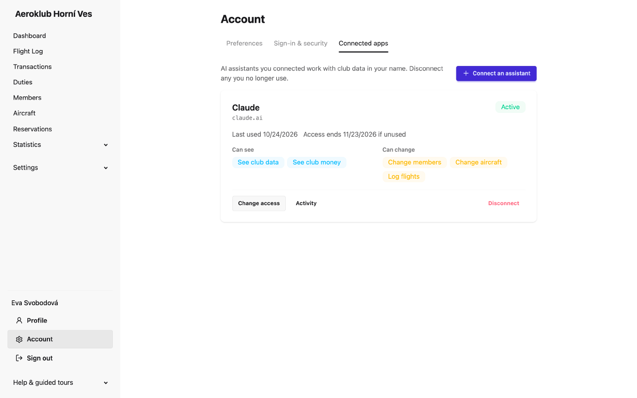Viewport: 637px width, 398px height.
Task: Disconnect the Claude assistant
Action: [504, 203]
